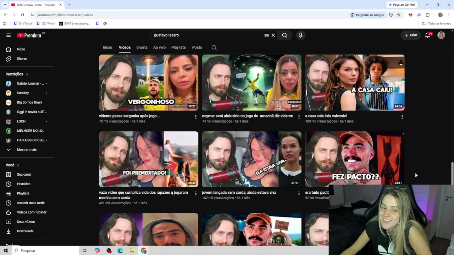Open File Explorer from taskbar
This screenshot has height=255, width=454.
(x=132, y=250)
